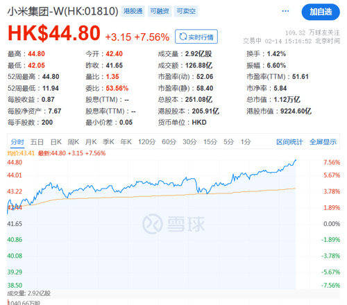Select the 可卖空 tag
The width and height of the screenshot is (347, 305).
coord(186,11)
